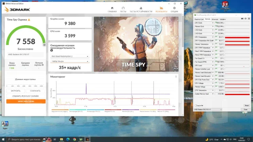Click the Сохранить button
The width and height of the screenshot is (253, 142).
point(35,91)
